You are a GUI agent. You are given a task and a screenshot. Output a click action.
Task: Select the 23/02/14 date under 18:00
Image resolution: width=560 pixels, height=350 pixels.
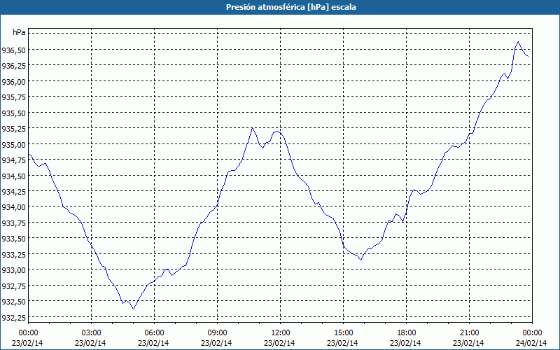point(406,343)
